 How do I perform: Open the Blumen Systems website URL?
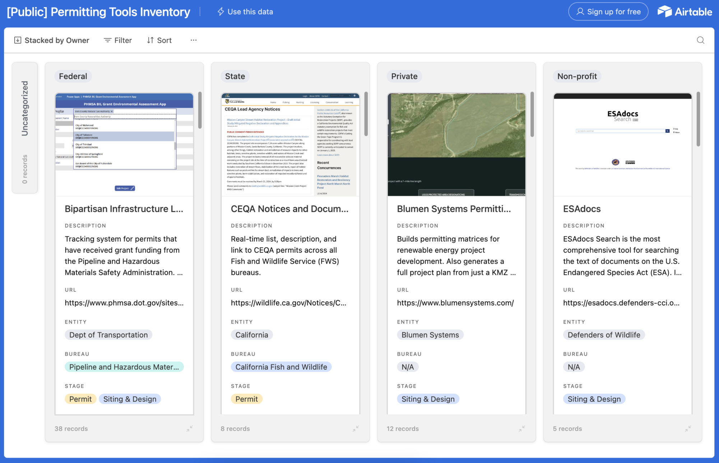click(x=455, y=303)
